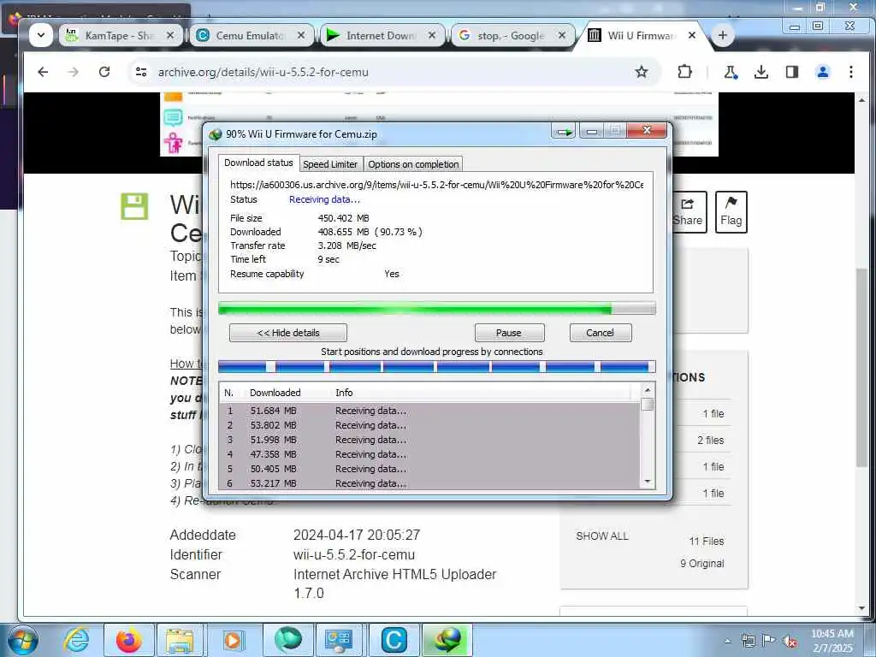
Task: Switch to the KamTape tab
Action: pos(120,35)
